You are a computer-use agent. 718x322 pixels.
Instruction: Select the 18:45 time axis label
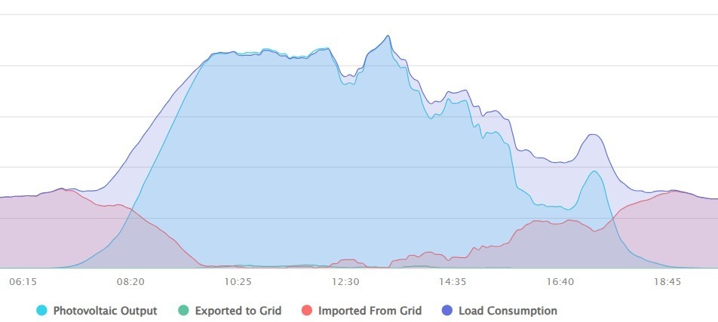coord(667,282)
